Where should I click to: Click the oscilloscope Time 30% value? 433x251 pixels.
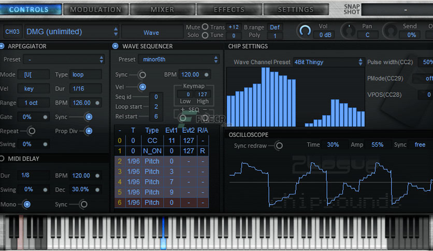(333, 145)
